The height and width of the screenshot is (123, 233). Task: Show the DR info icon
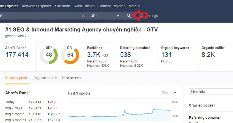(x=73, y=47)
